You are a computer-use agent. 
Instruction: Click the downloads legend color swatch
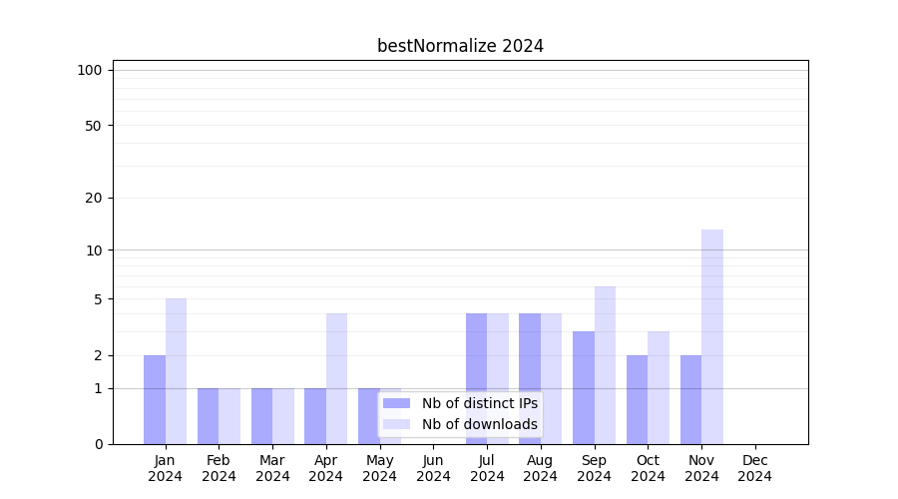coord(396,424)
